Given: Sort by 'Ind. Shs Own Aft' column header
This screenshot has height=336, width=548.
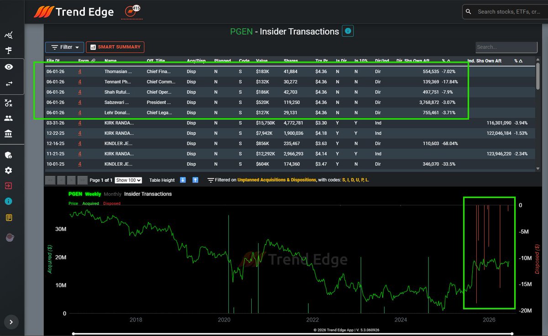Looking at the screenshot, I should [485, 61].
